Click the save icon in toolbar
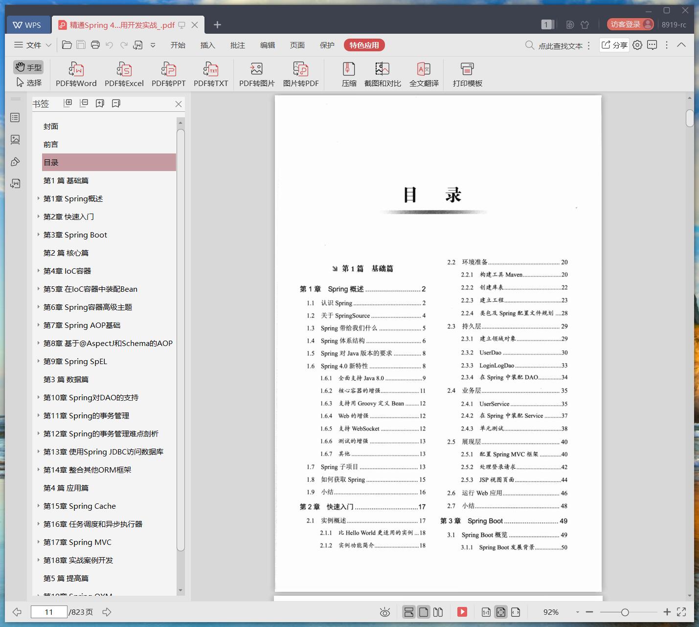This screenshot has width=699, height=627. pyautogui.click(x=81, y=45)
